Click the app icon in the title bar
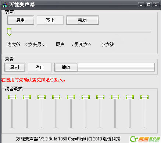This screenshot has width=161, height=143. (5, 5)
